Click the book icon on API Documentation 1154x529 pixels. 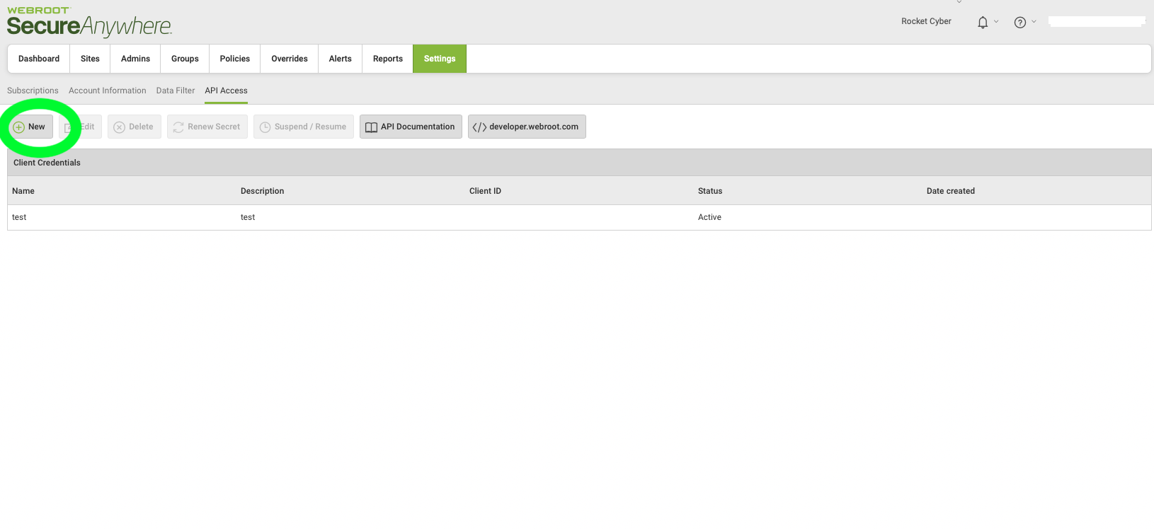[371, 127]
